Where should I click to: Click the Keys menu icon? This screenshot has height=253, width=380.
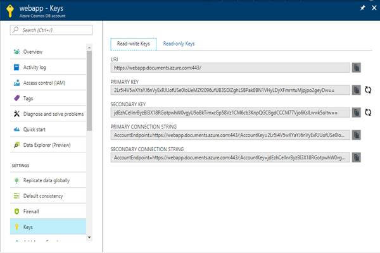coord(16,227)
